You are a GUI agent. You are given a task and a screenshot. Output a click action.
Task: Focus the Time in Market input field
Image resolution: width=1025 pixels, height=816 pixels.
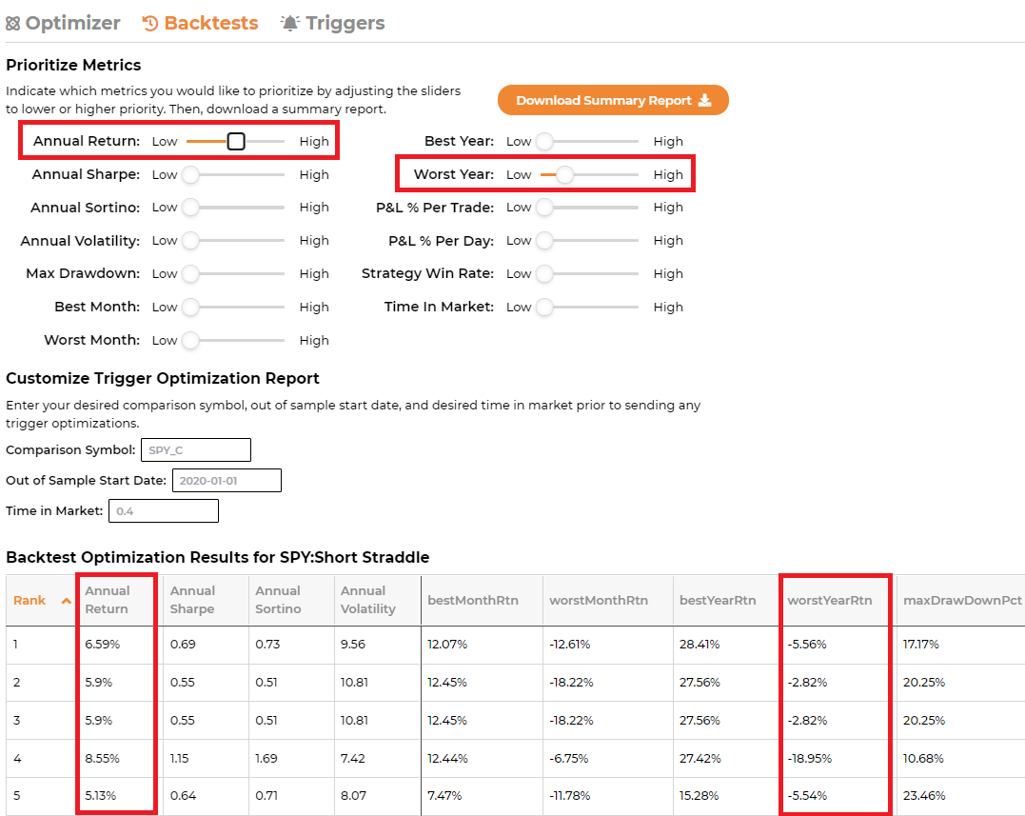pos(164,511)
